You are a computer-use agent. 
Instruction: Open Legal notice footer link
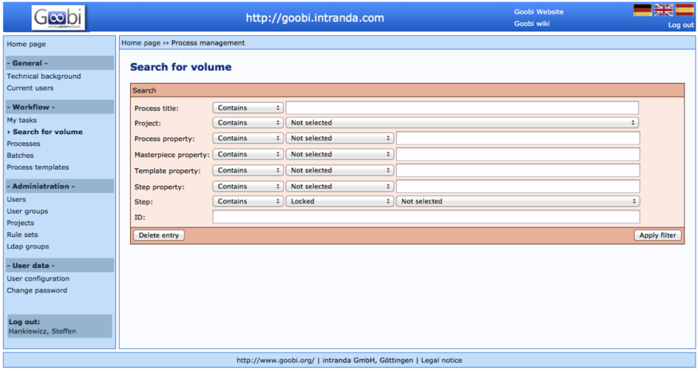442,360
